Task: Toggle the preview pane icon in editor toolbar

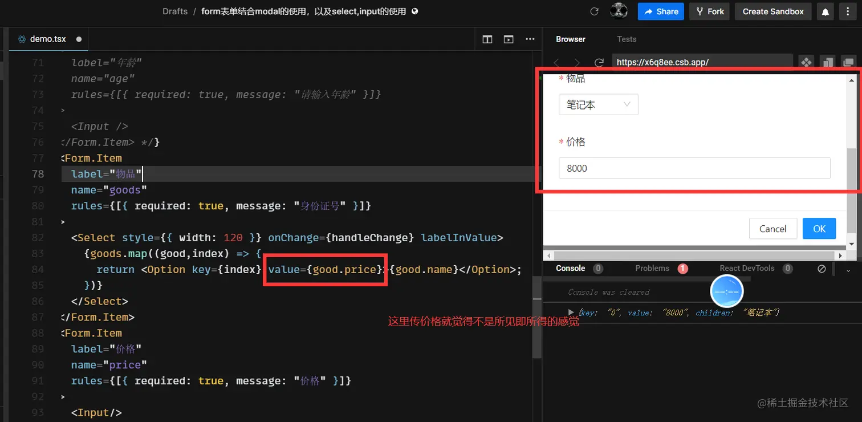Action: pos(509,39)
